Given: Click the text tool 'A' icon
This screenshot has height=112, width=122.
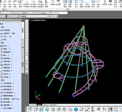Looking at the screenshot, I should [x=27, y=72].
